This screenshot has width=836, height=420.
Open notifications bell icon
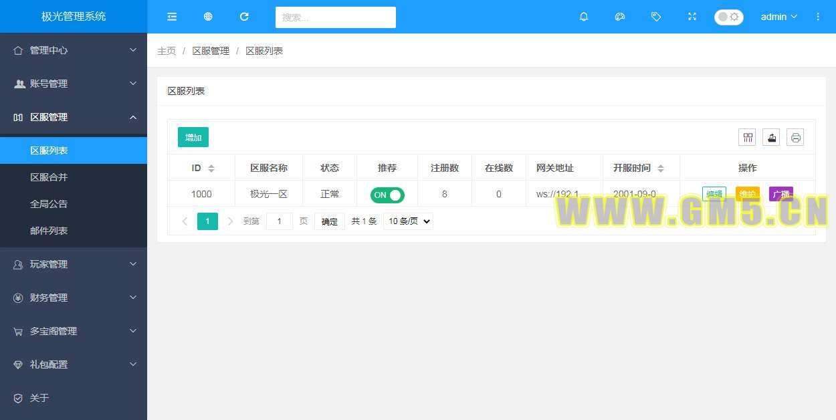point(584,17)
